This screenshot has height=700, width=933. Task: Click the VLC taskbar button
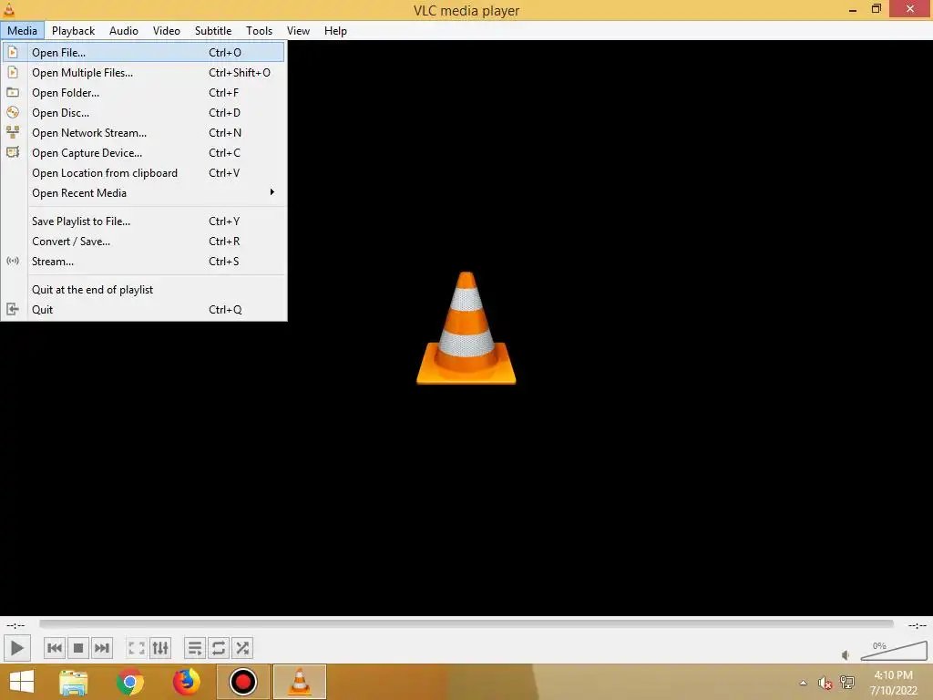pos(299,682)
